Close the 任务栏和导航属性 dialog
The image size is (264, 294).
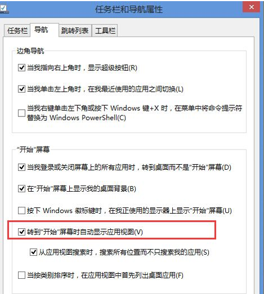coord(252,7)
